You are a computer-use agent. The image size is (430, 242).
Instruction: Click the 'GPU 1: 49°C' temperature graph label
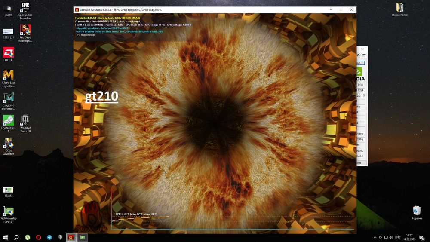136,214
